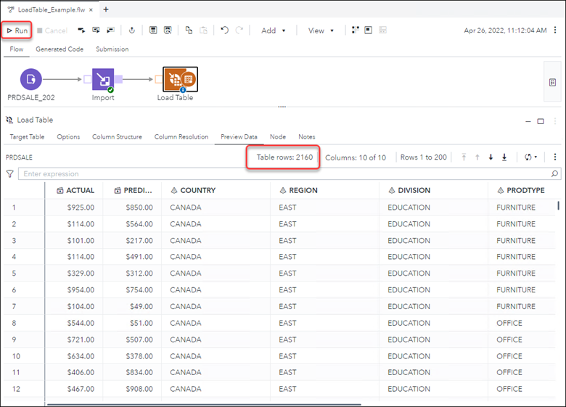Image resolution: width=566 pixels, height=407 pixels.
Task: Click the upload/schedule toolbar icon
Action: click(132, 30)
